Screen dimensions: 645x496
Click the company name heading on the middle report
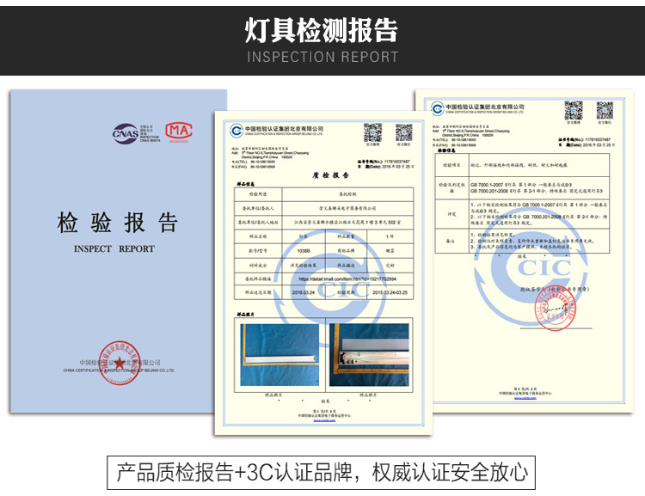click(285, 129)
